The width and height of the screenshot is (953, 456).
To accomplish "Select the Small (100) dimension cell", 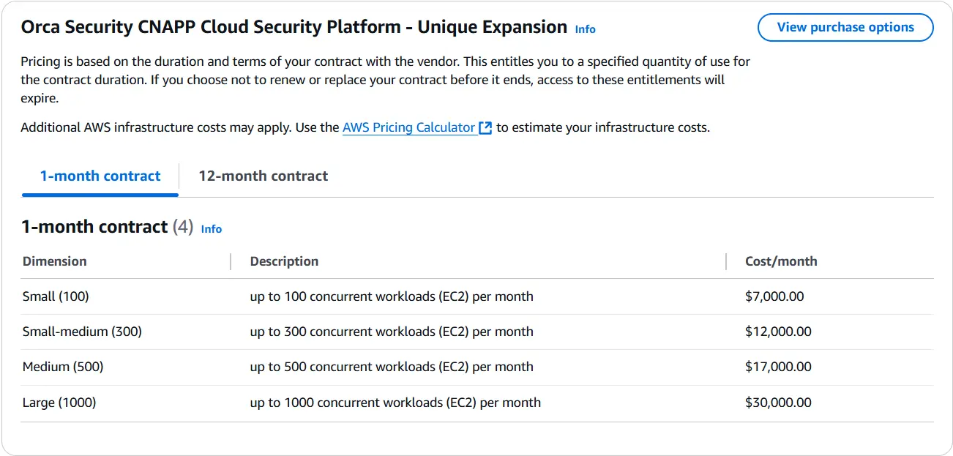I will (56, 296).
